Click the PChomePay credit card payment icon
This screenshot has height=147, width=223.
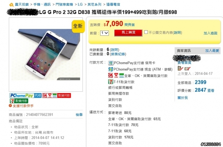[111, 63]
